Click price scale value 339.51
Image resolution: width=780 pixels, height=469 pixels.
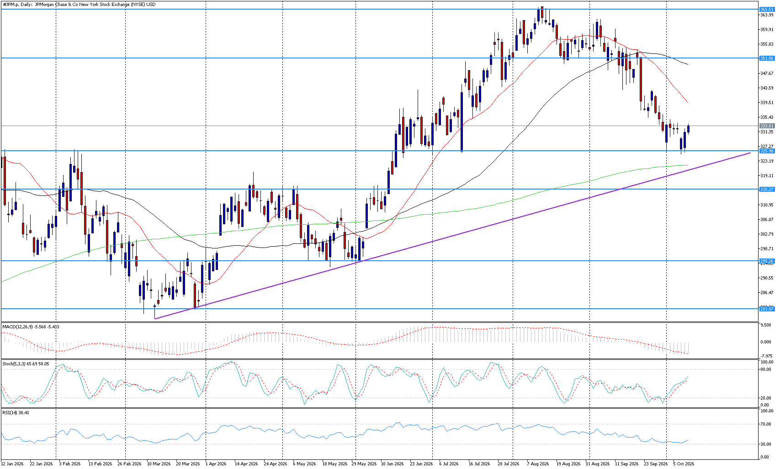coord(767,103)
